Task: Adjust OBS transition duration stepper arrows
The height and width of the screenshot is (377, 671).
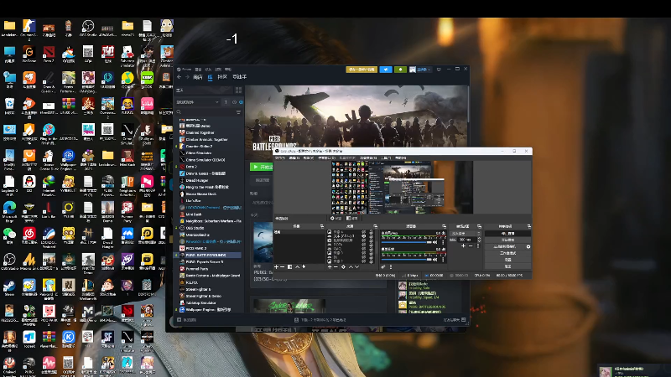Action: click(479, 240)
